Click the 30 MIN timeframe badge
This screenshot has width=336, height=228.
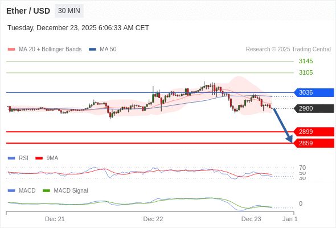(69, 11)
